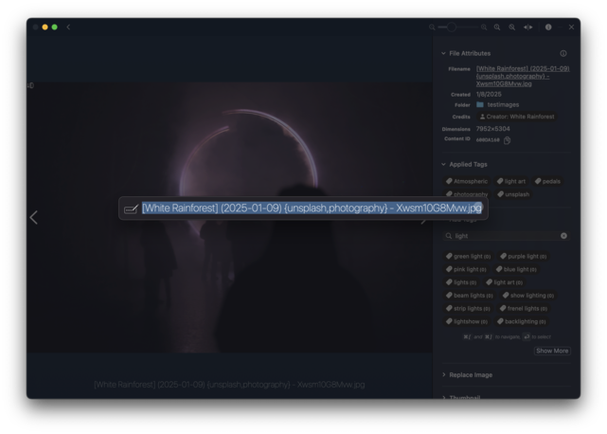607x434 pixels.
Task: Click the dimensions value '7952×5304'
Action: tap(492, 129)
